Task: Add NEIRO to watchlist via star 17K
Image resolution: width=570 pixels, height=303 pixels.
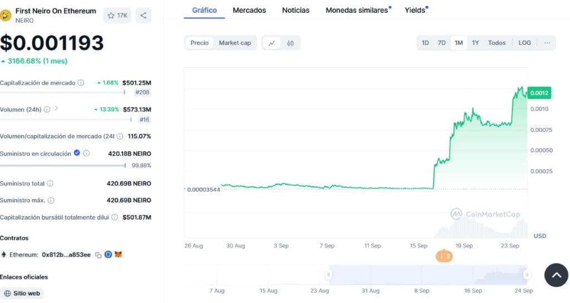Action: point(117,15)
